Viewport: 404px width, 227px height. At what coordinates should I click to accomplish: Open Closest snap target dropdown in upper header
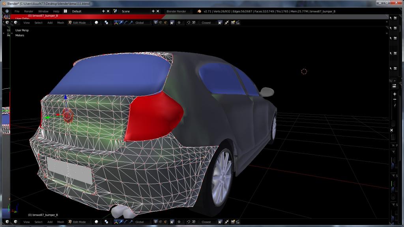point(208,22)
